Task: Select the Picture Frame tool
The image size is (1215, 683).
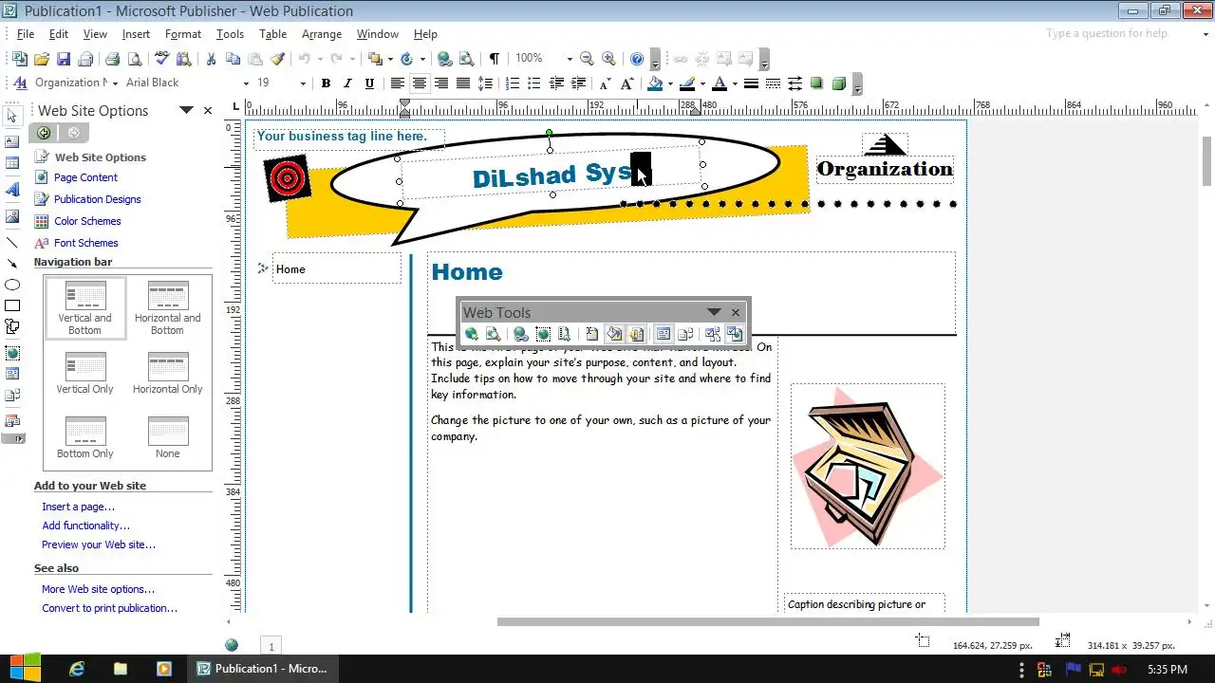Action: click(12, 216)
